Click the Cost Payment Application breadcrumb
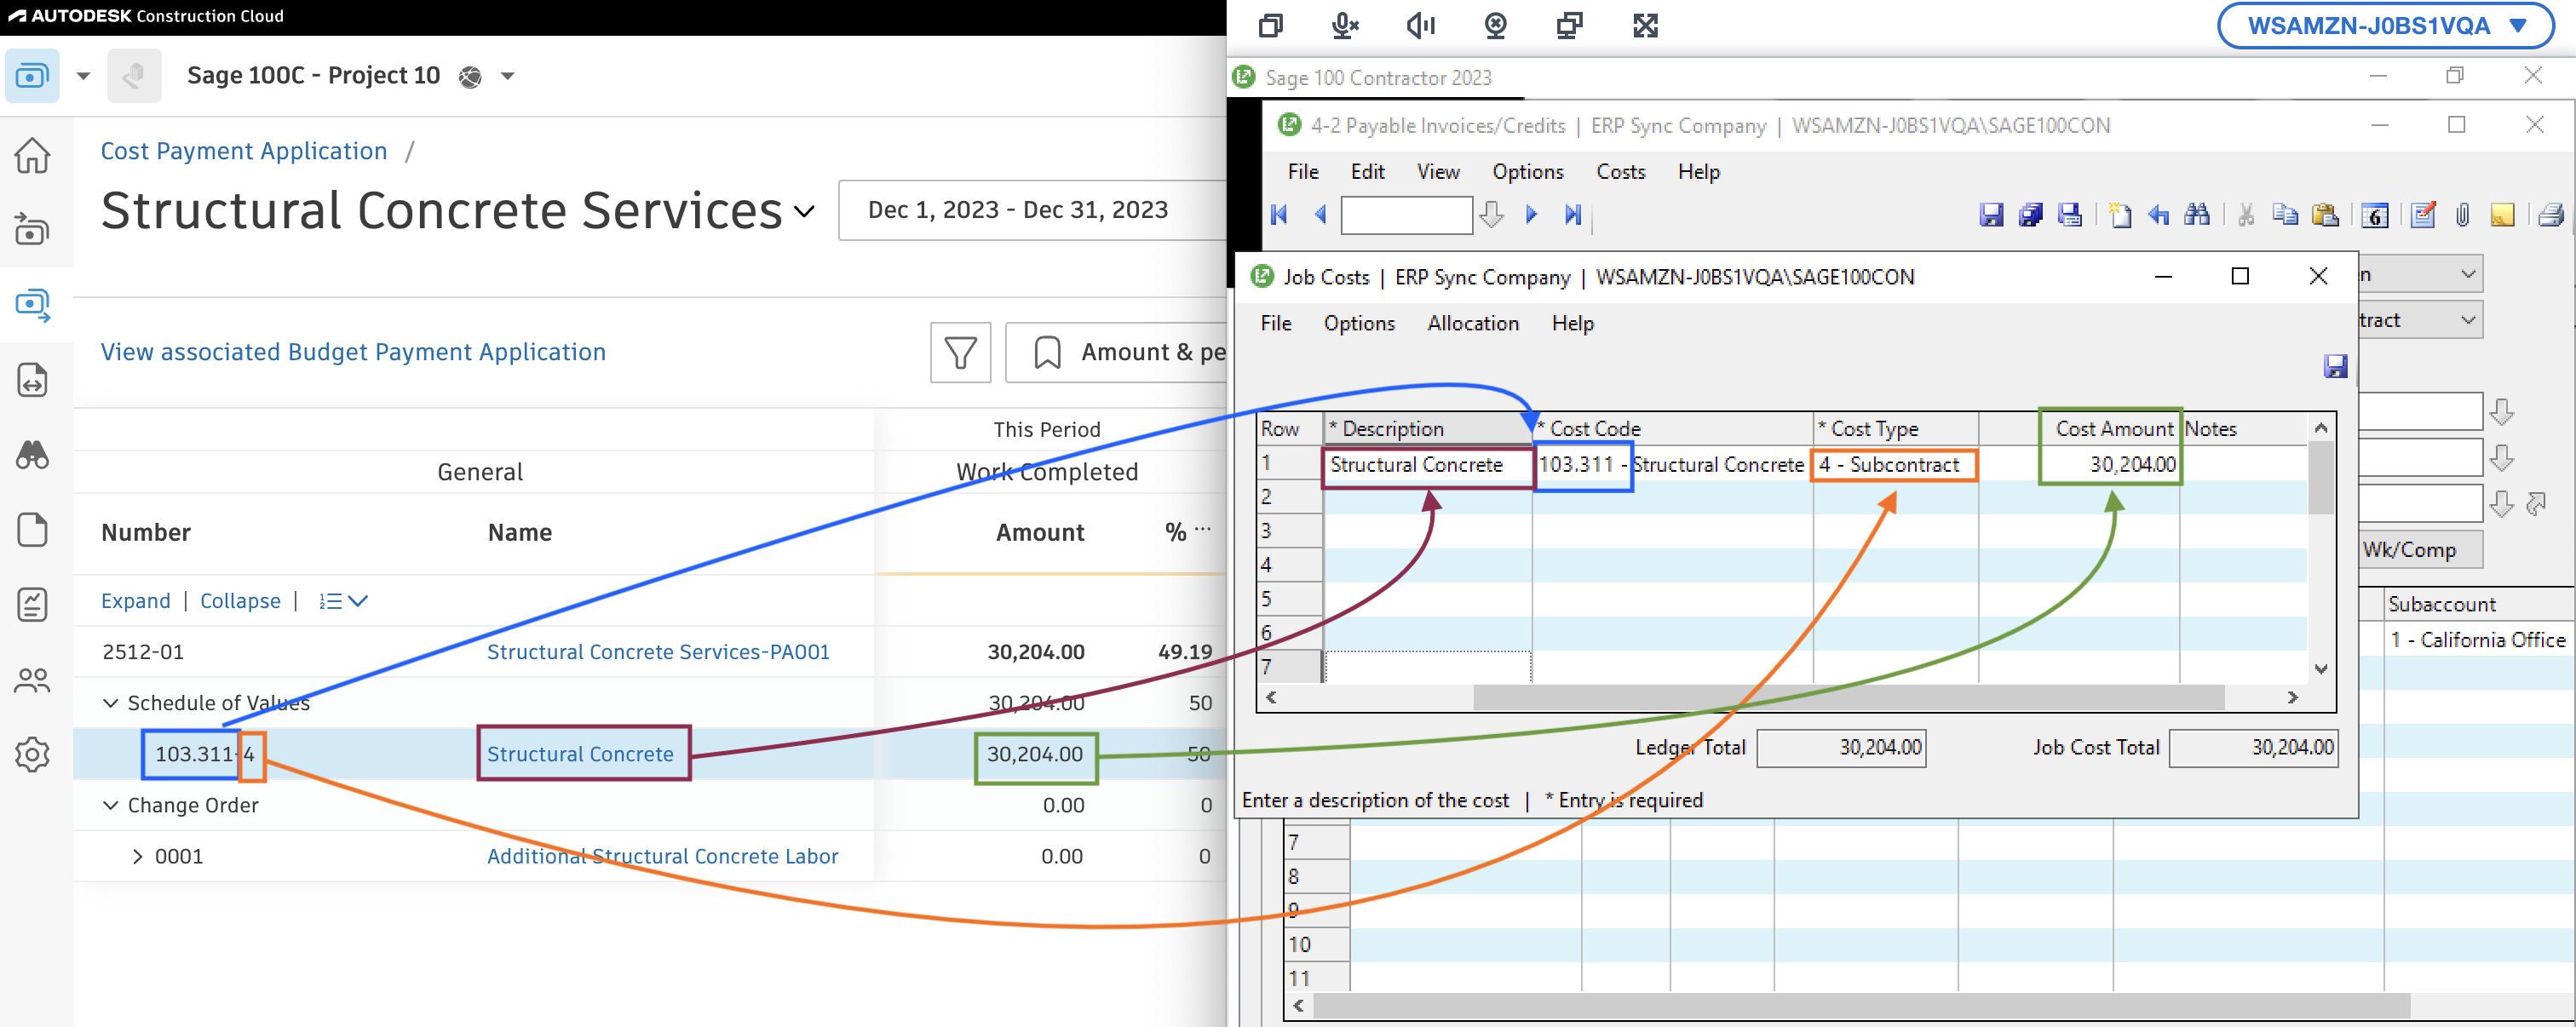 (244, 151)
